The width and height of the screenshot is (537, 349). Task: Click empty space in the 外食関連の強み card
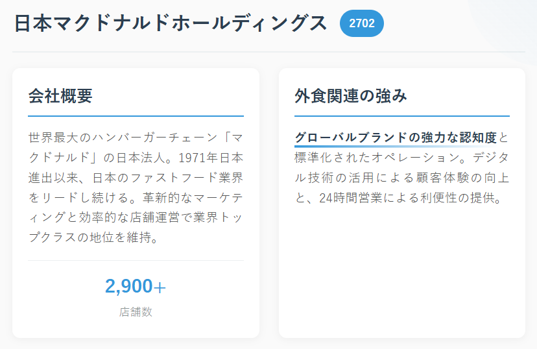point(401,272)
